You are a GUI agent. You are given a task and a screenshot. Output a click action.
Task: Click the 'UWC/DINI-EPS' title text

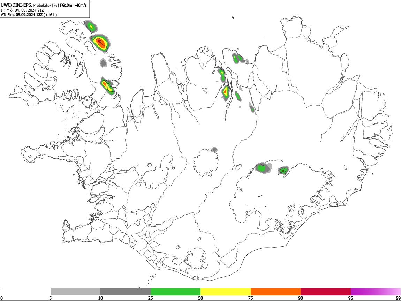(x=16, y=5)
